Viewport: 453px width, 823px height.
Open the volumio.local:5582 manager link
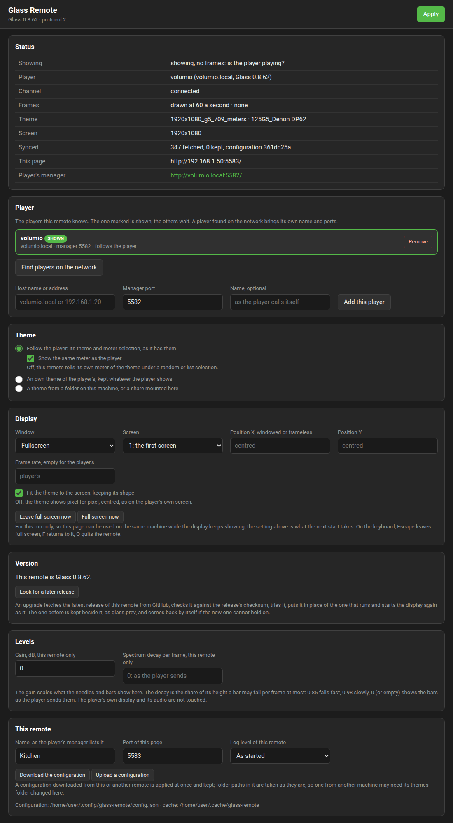(206, 175)
